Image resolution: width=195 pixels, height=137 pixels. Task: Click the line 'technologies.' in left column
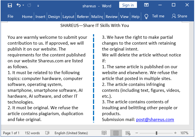click(21, 102)
